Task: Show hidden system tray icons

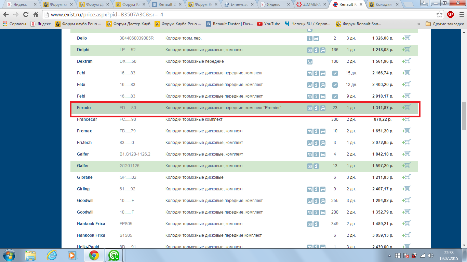Action: 390,255
